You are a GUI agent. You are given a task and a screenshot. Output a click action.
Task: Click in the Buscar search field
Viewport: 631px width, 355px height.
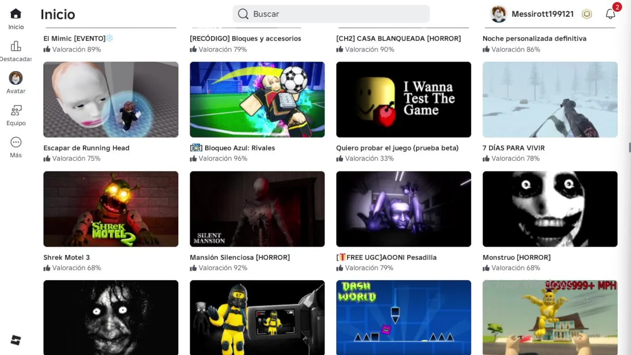[x=331, y=14]
